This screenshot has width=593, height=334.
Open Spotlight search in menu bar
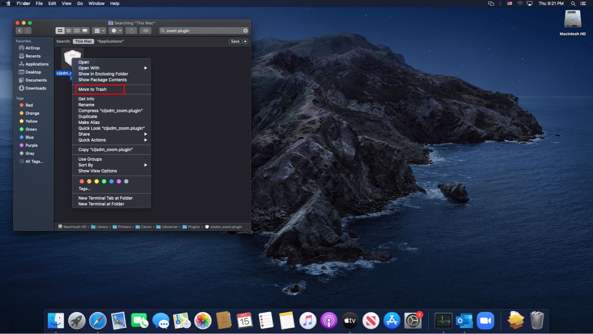click(x=573, y=4)
